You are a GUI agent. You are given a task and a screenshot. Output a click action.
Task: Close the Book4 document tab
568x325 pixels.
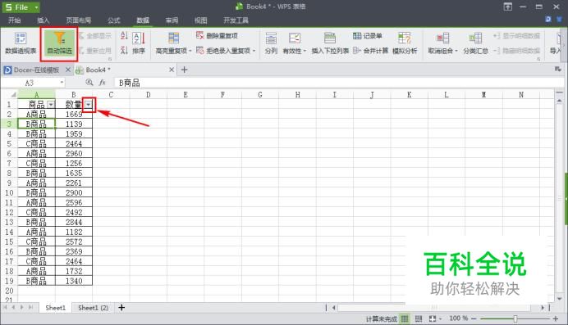pos(172,70)
